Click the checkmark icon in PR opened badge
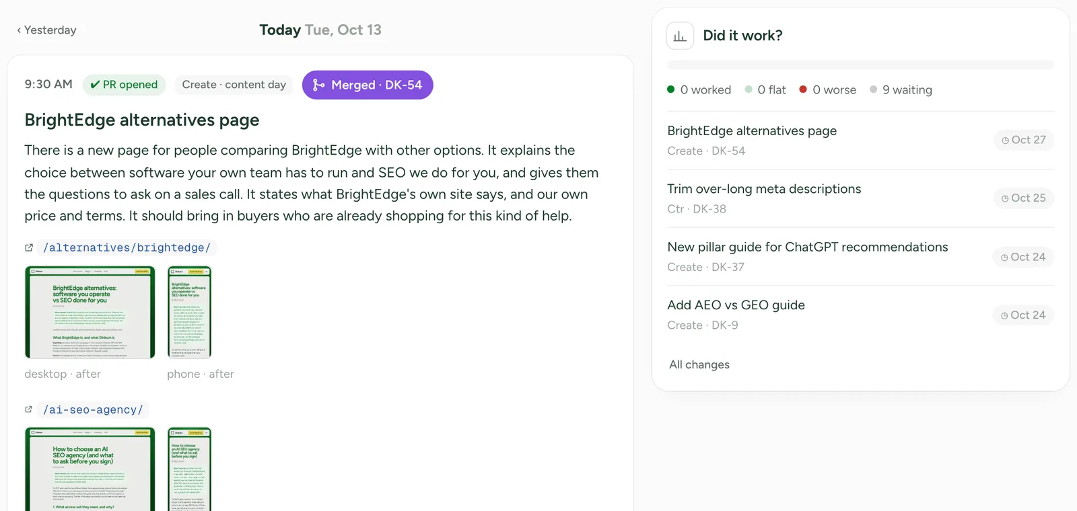Viewport: 1077px width, 511px height. [x=95, y=85]
